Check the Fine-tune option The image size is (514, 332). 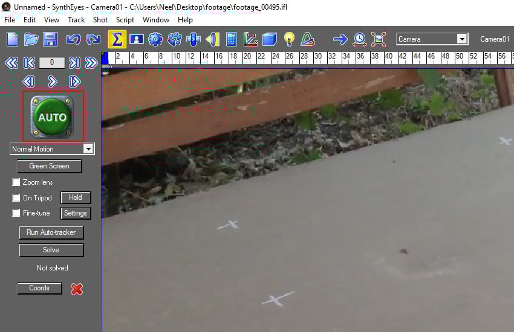click(17, 213)
